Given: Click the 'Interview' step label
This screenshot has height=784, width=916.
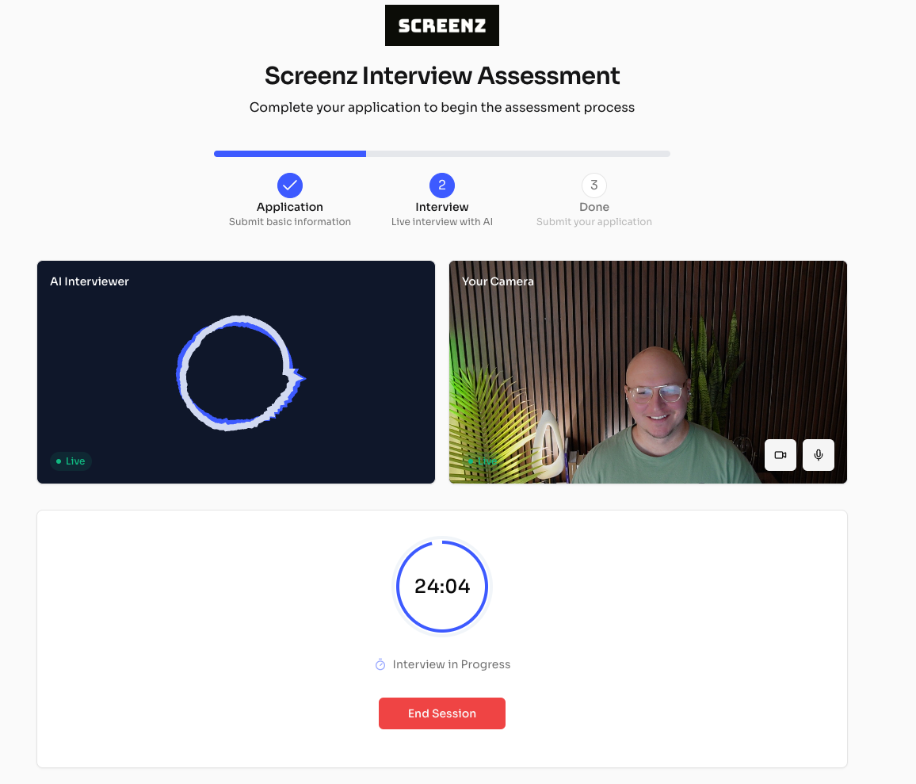Looking at the screenshot, I should click(x=441, y=207).
